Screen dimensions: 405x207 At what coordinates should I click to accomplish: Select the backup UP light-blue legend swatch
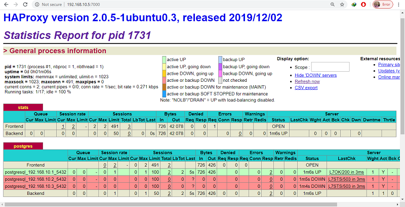[220, 60]
